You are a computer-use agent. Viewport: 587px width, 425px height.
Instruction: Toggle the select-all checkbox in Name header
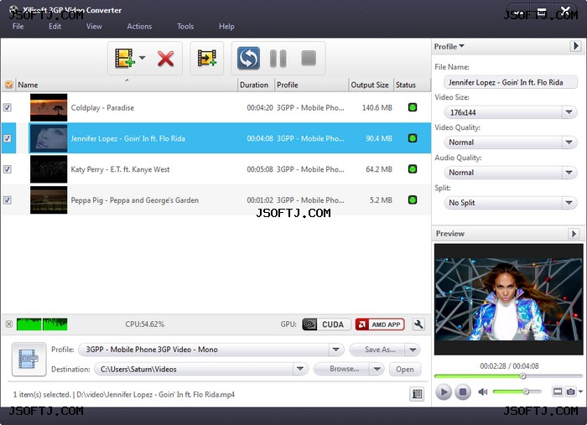[x=8, y=85]
